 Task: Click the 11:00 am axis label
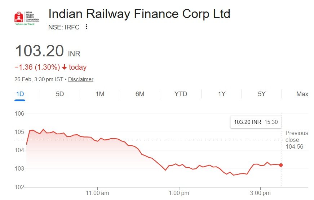click(x=98, y=193)
